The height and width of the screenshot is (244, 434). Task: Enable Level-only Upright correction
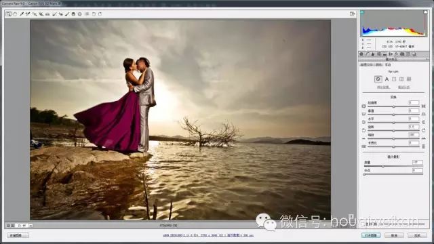[394, 79]
